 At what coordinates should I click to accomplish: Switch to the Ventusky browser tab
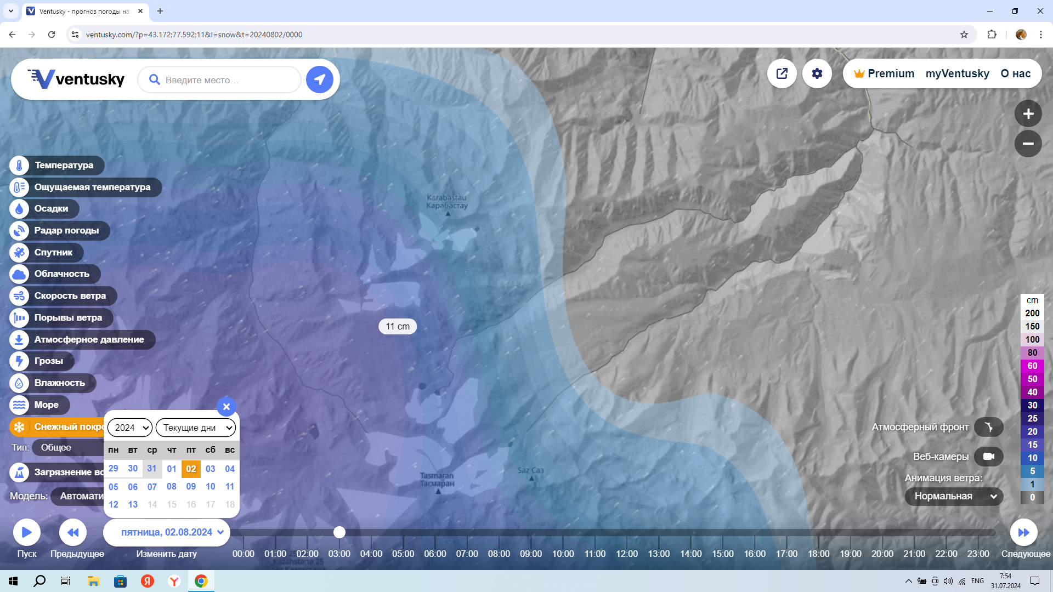(x=85, y=11)
